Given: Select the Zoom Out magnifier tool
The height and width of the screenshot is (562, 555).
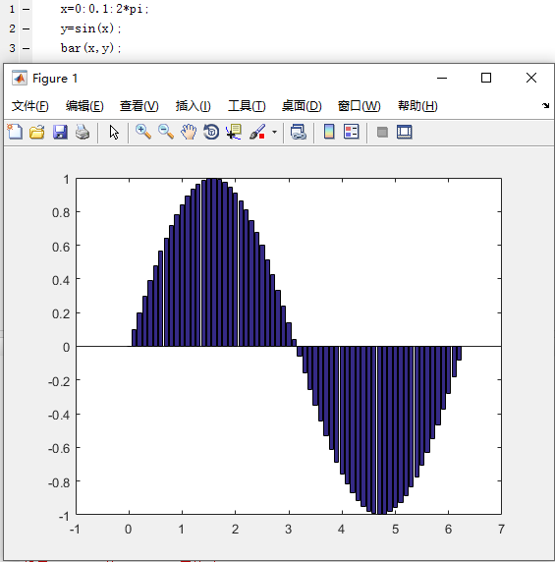Looking at the screenshot, I should point(166,132).
